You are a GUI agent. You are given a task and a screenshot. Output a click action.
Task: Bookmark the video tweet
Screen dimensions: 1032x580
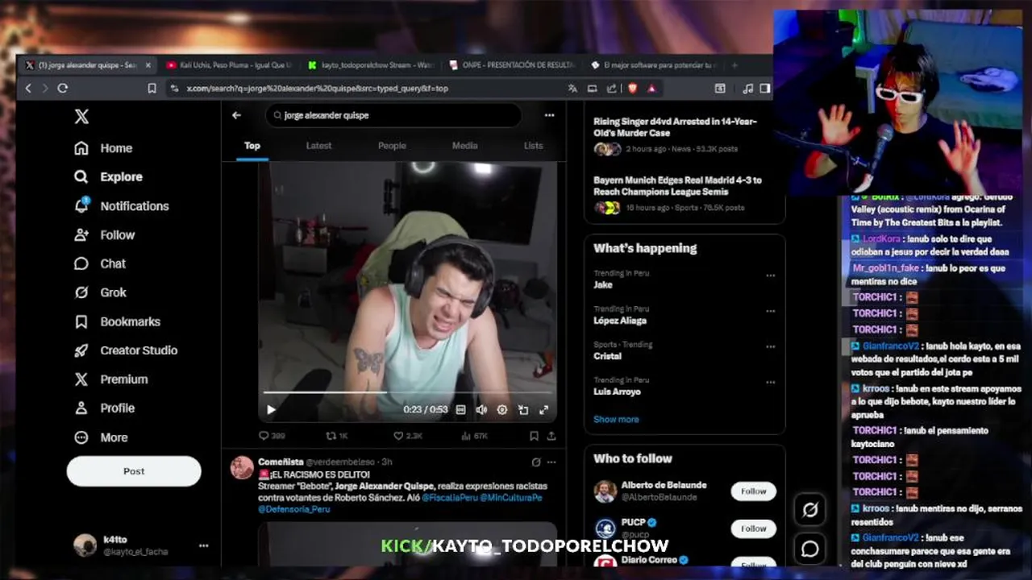(534, 436)
